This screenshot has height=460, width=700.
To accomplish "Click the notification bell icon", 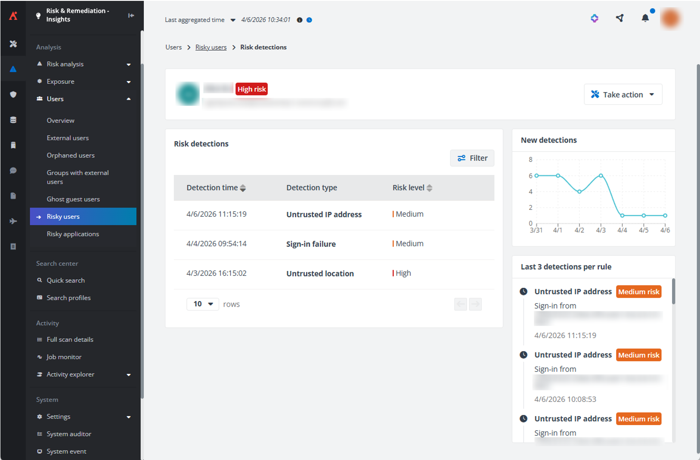I will (645, 18).
